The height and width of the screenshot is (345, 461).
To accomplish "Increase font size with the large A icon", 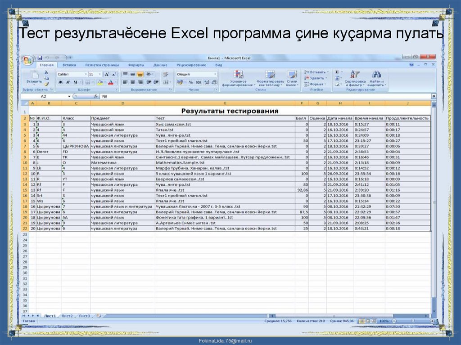I will [x=107, y=74].
